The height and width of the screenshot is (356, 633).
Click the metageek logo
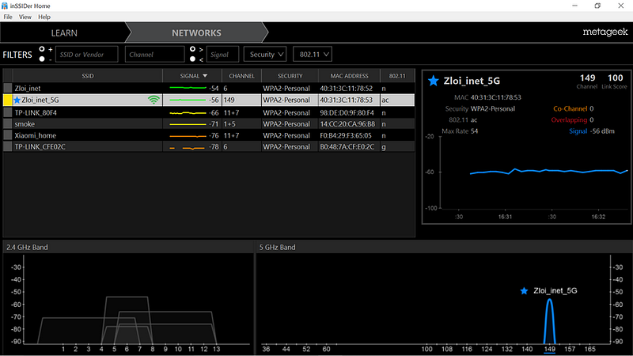605,32
